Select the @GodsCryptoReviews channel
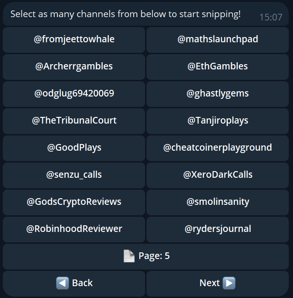 pyautogui.click(x=74, y=202)
